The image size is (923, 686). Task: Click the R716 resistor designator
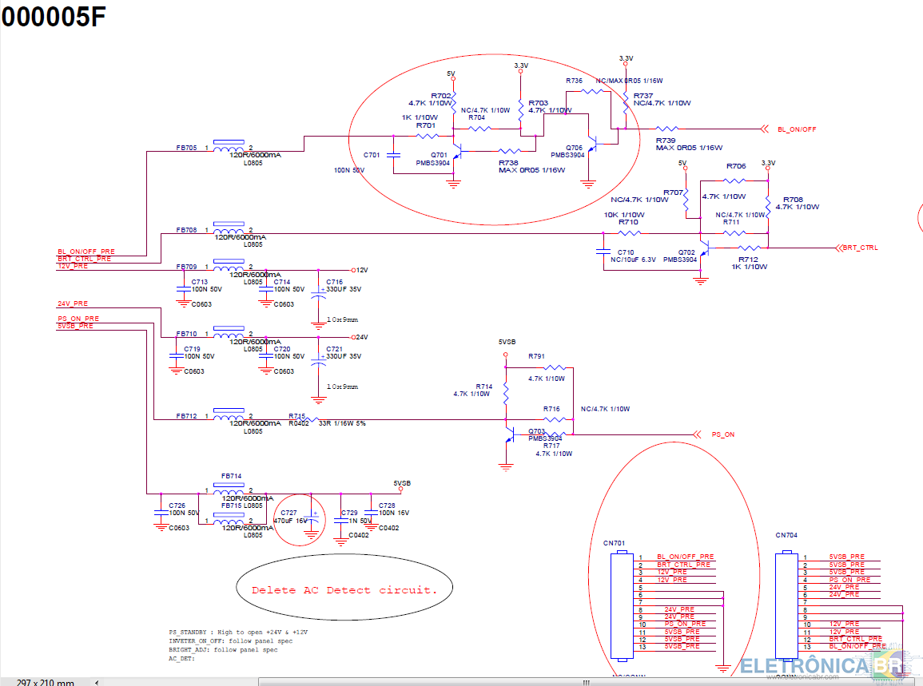(551, 409)
